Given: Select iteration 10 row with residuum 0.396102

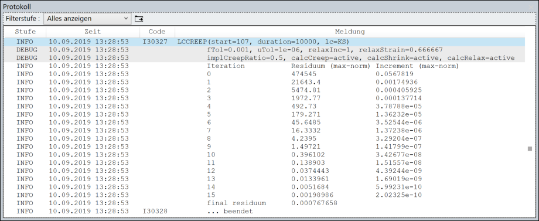Looking at the screenshot, I should click(265, 155).
